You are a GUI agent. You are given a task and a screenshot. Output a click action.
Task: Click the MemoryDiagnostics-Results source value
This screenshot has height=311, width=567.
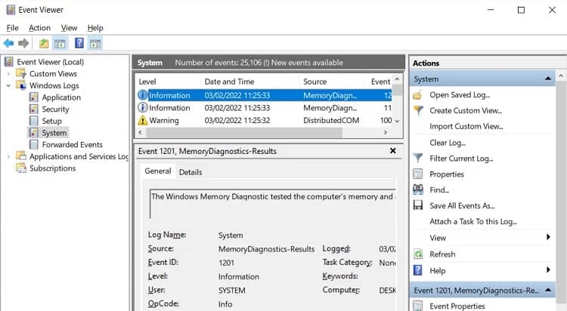(x=267, y=249)
